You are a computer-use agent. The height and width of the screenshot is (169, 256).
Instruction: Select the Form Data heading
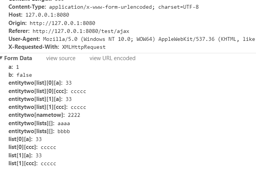point(18,58)
